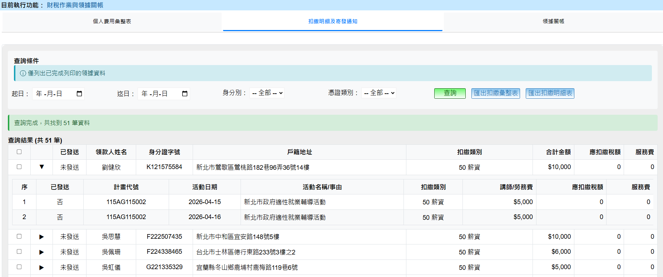Click recipient name 吳思慧
The height and width of the screenshot is (277, 663).
[x=111, y=237]
